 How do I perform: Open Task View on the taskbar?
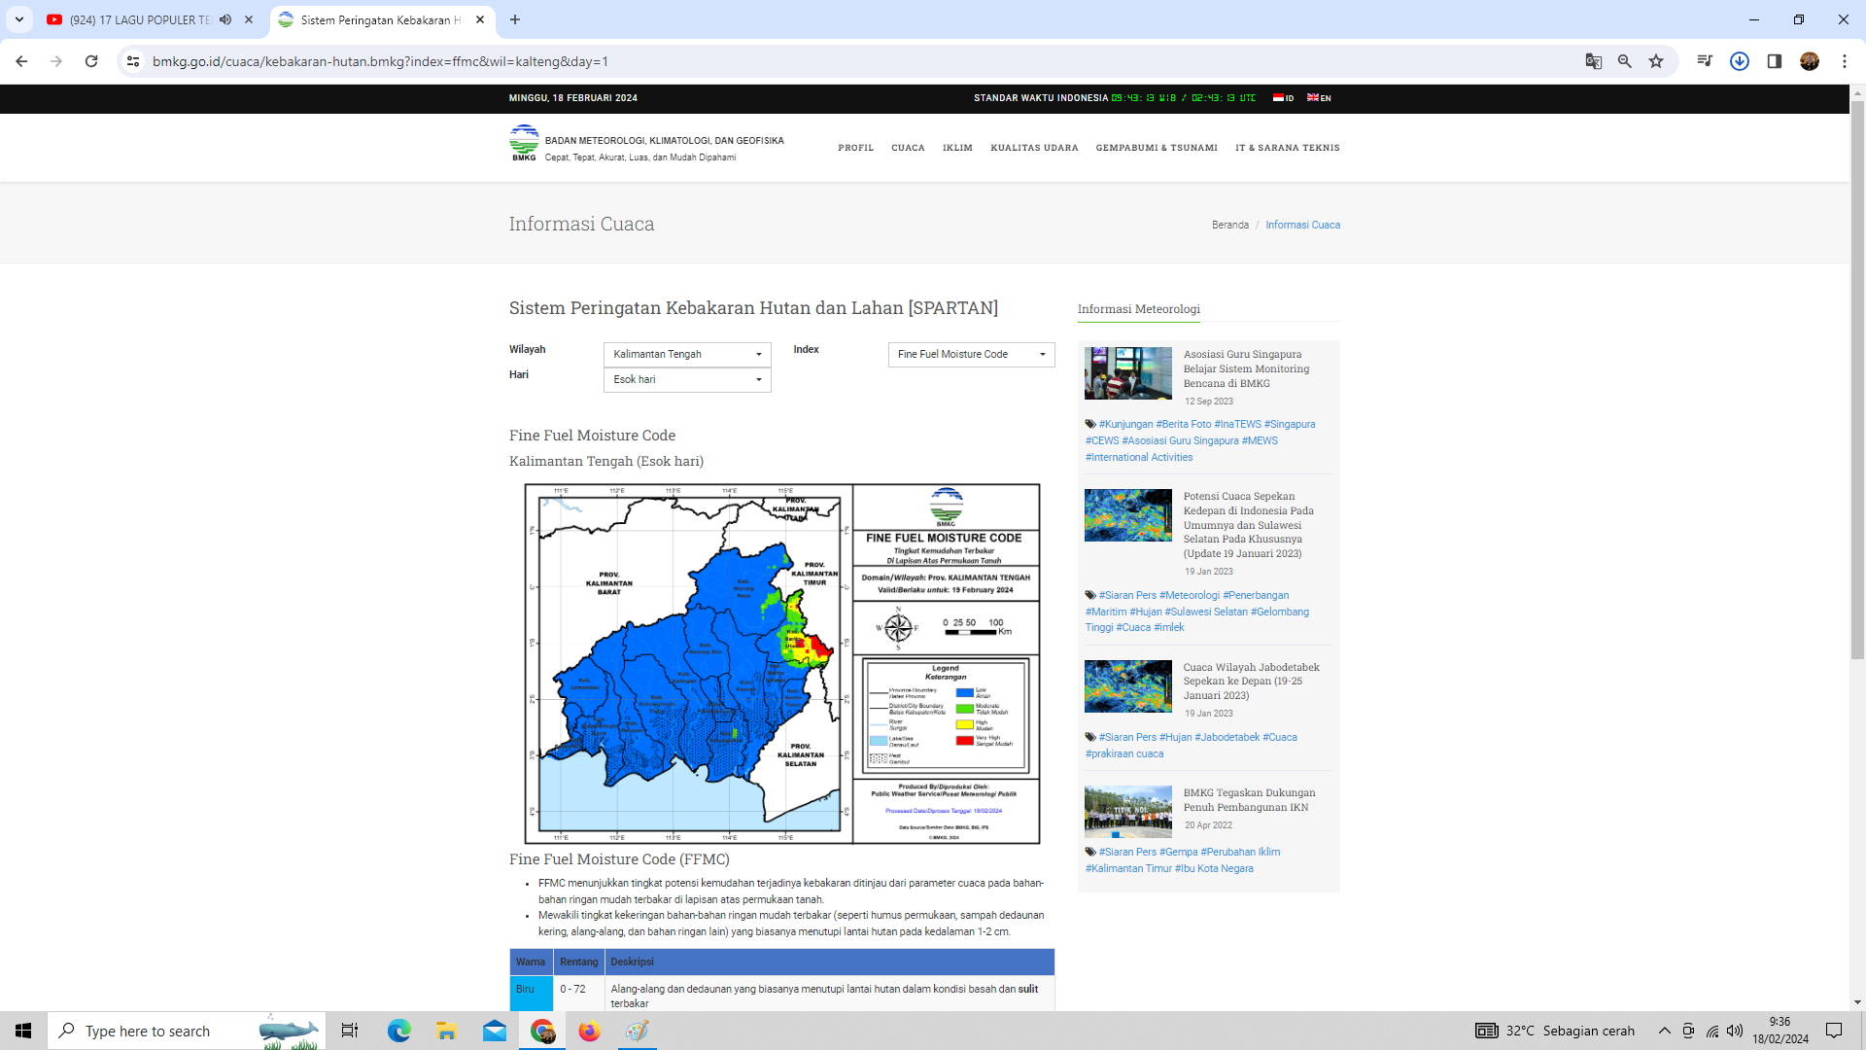click(350, 1031)
